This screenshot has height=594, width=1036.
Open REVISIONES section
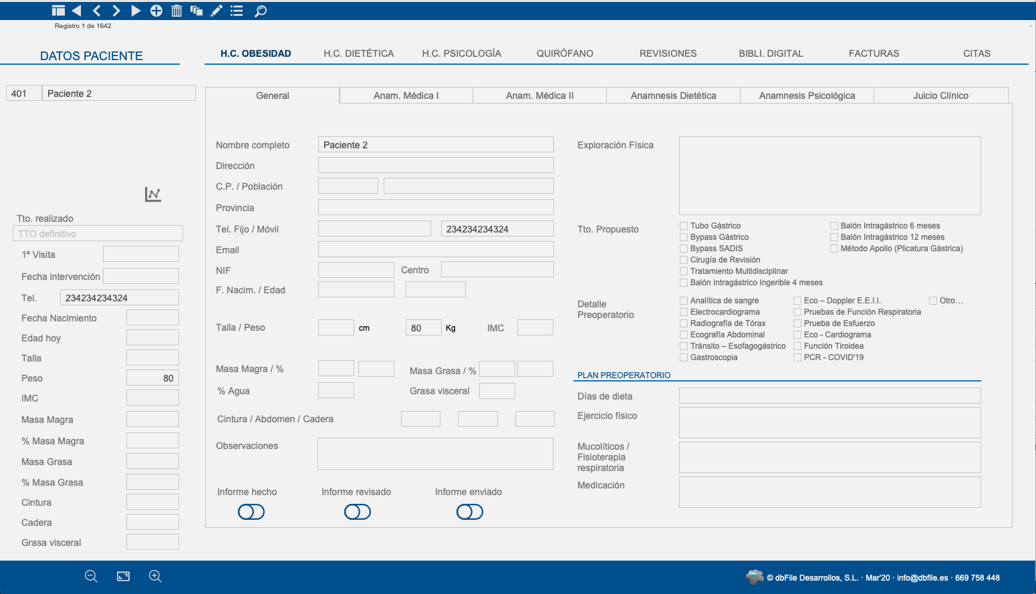tap(668, 53)
